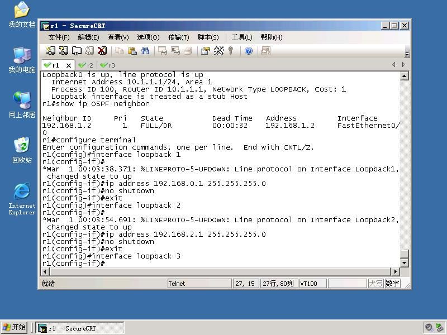Screen dimensions: 447x335
Task: Click the Internet Explorer desktop icon
Action: click(22, 199)
